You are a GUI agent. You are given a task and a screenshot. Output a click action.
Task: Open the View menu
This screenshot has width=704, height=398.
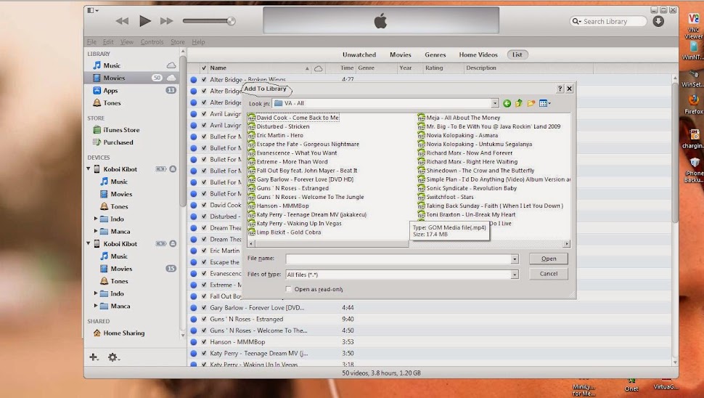coord(126,42)
